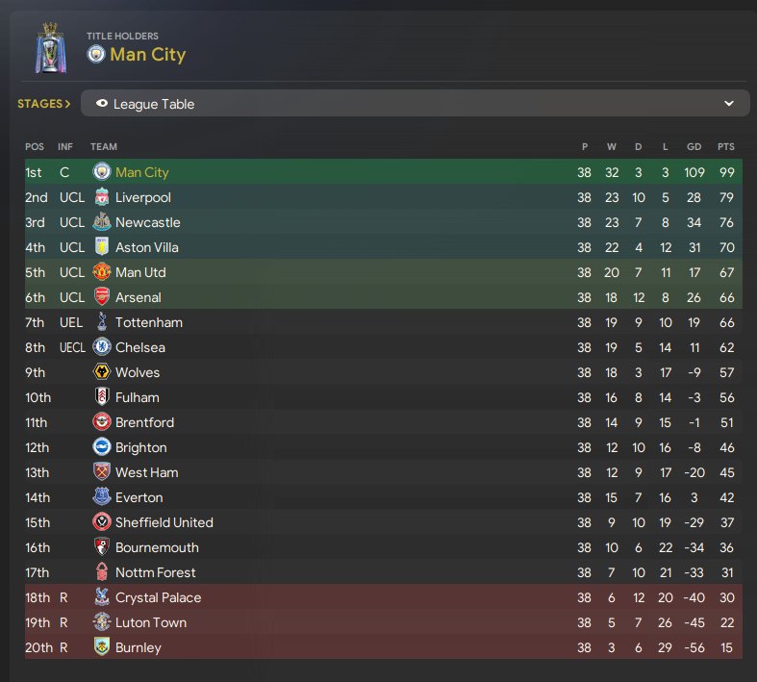Click the Man Utd club crest
This screenshot has width=757, height=682.
tap(101, 271)
